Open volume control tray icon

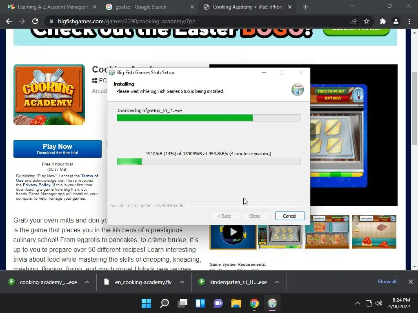[378, 303]
